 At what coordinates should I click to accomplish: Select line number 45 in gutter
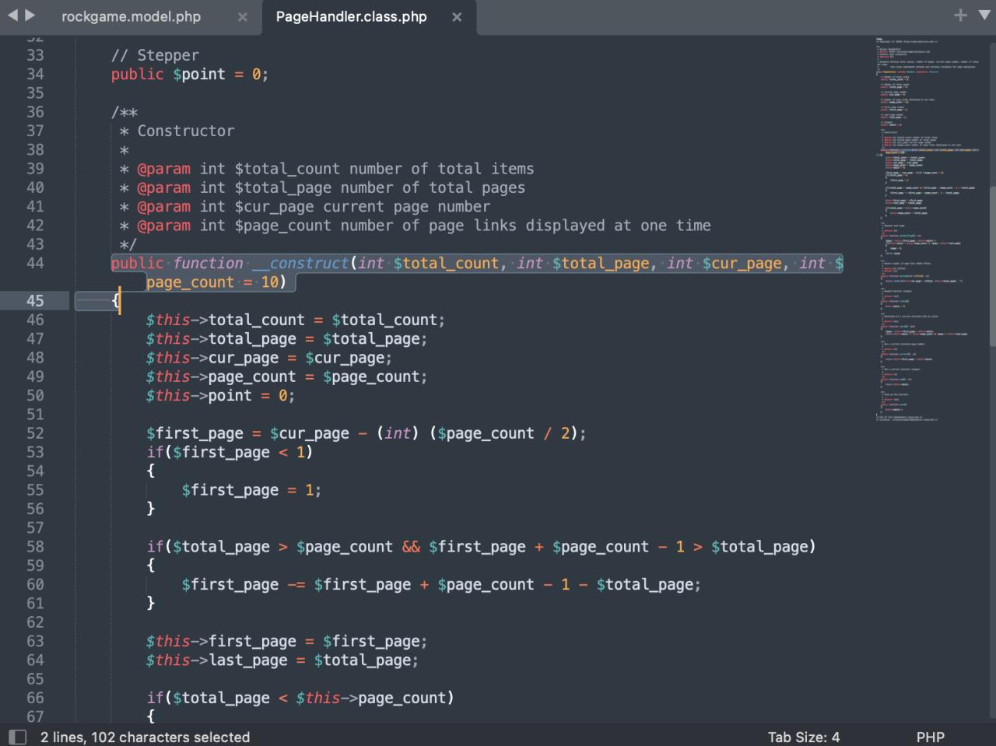[35, 300]
